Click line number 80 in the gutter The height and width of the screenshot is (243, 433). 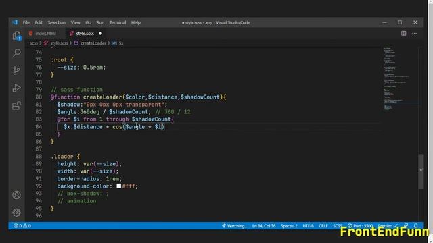pos(39,97)
